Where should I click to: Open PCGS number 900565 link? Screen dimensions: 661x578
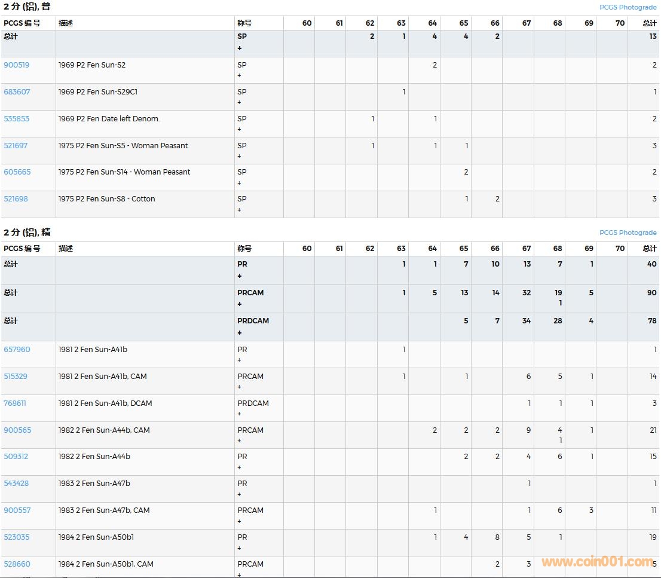17,430
